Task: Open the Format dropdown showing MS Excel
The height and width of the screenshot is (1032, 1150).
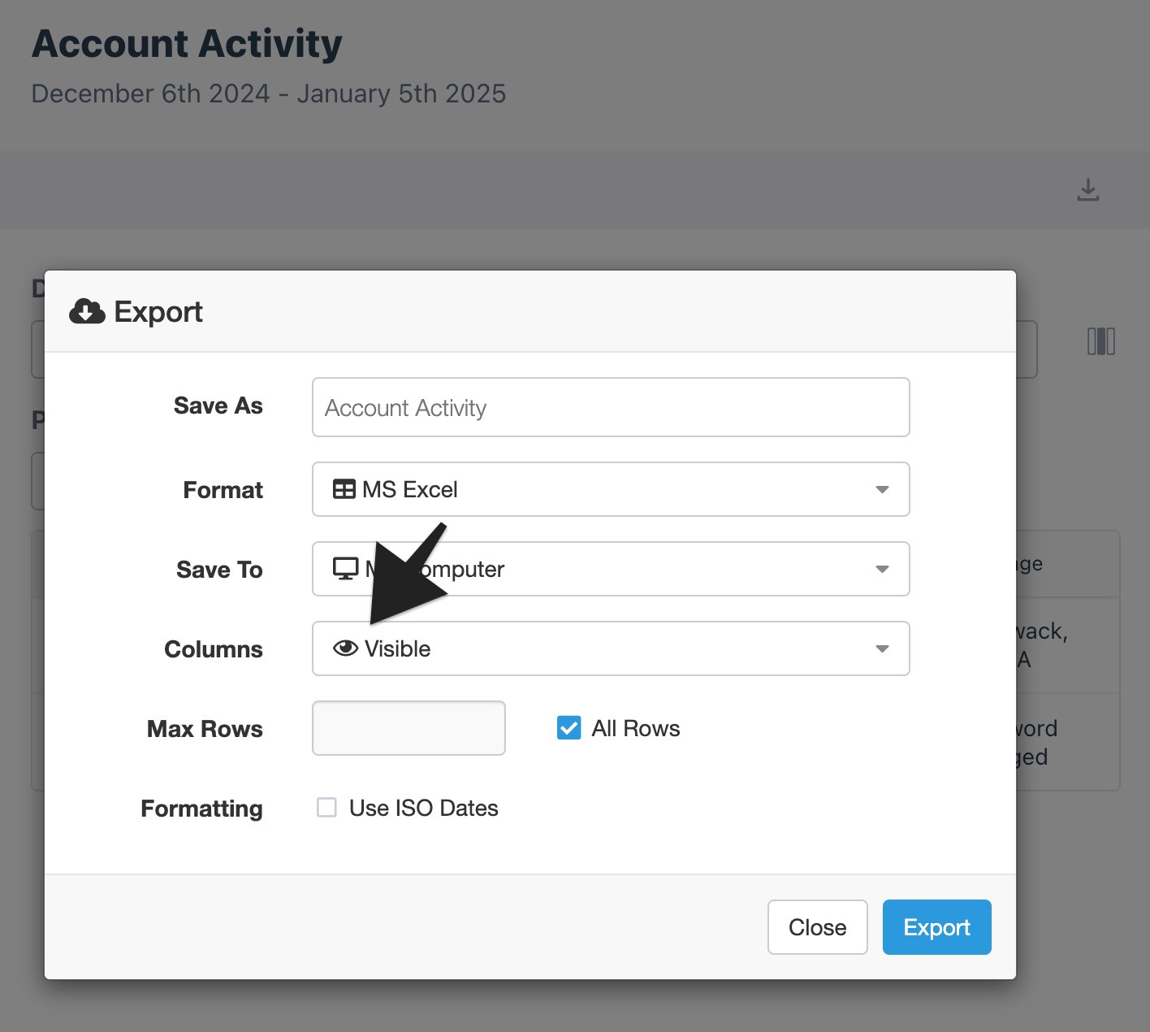Action: point(611,489)
